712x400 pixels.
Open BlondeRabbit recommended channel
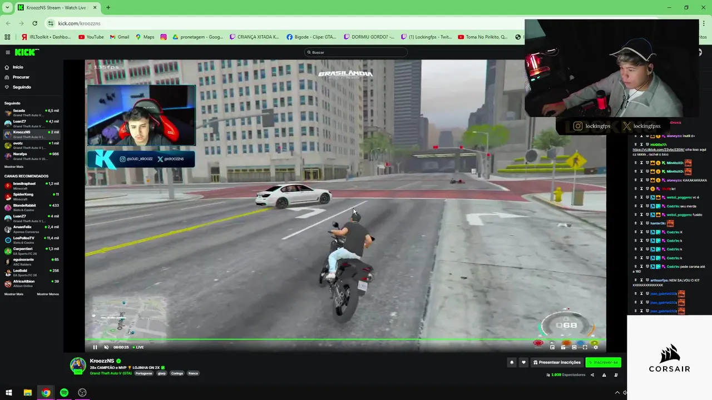[32, 207]
